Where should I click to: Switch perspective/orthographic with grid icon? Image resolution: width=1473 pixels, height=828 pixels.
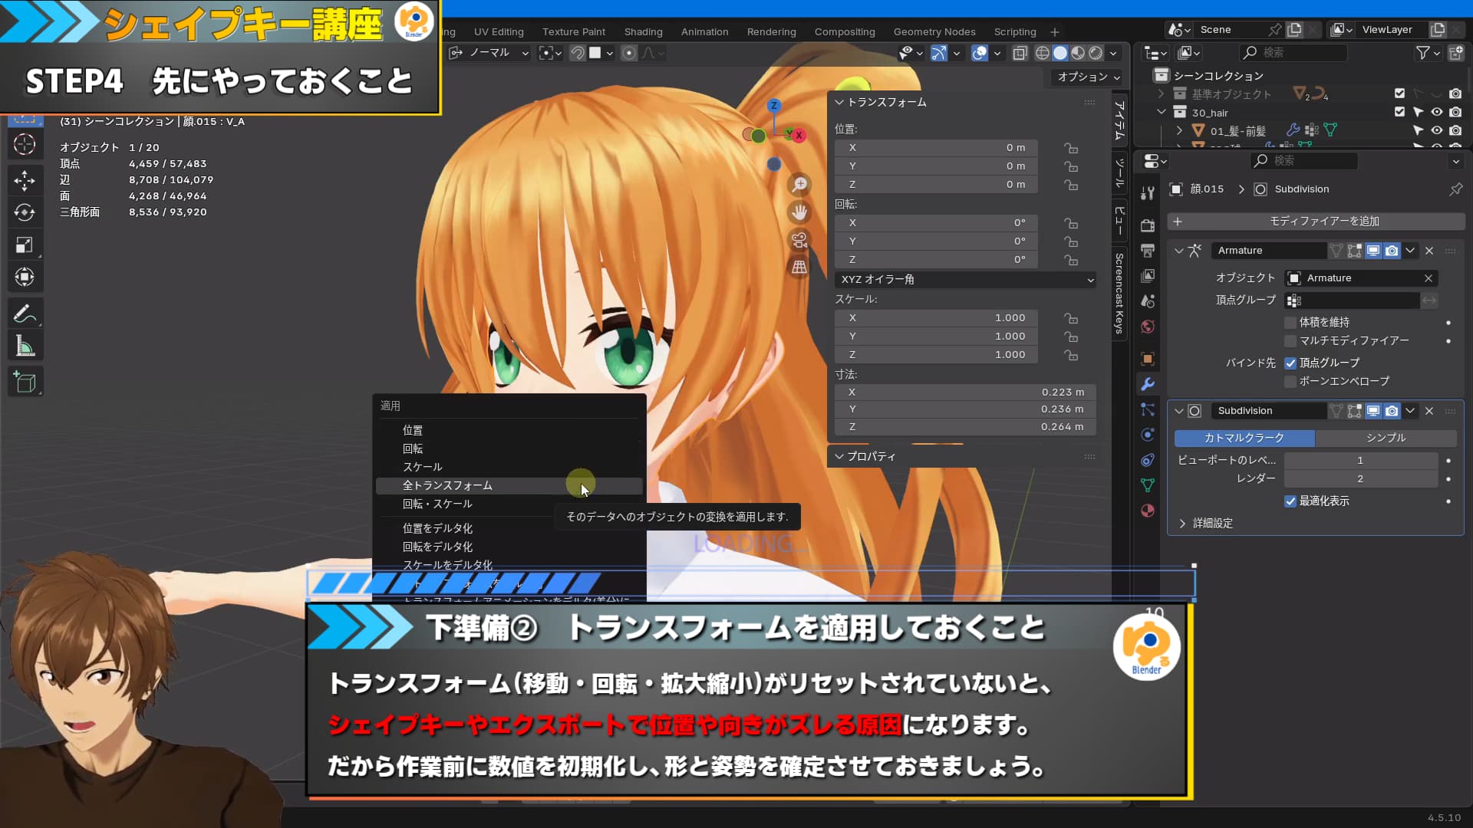coord(799,268)
